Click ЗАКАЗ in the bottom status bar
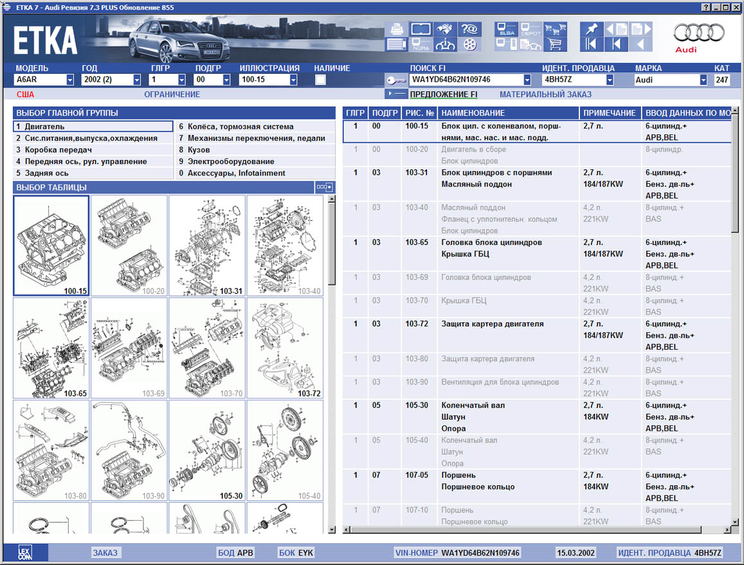Viewport: 744px width, 565px height. click(105, 553)
